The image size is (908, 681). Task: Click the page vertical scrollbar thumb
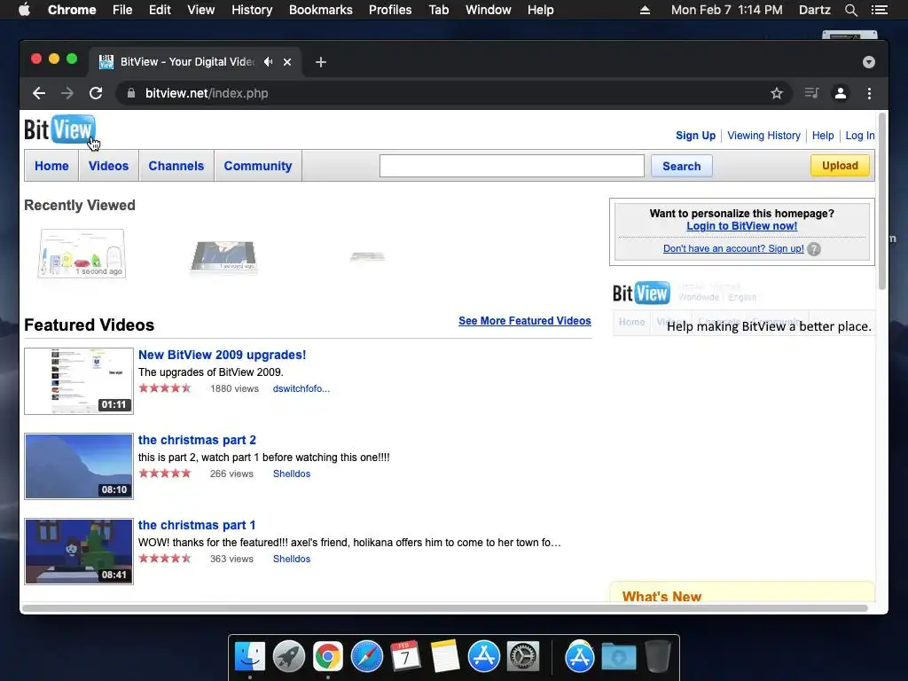coord(882,201)
